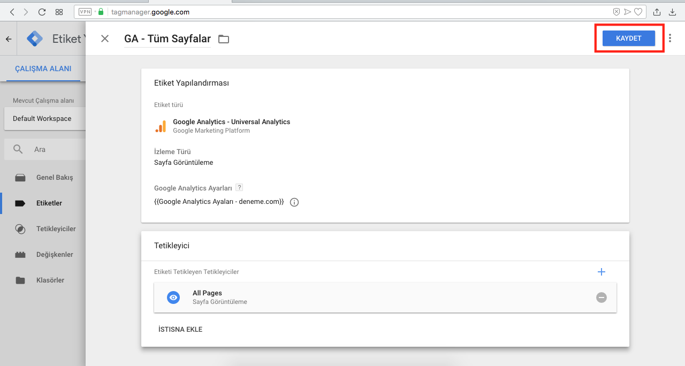Screen dimensions: 685x366
Task: Remove the All Pages trigger with the minus icon
Action: (602, 298)
